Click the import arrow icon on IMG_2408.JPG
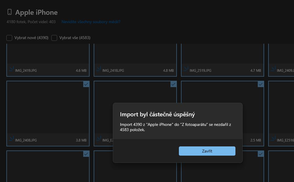The height and width of the screenshot is (182, 294). coord(11,139)
